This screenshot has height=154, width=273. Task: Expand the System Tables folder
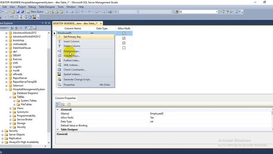click(x=15, y=101)
